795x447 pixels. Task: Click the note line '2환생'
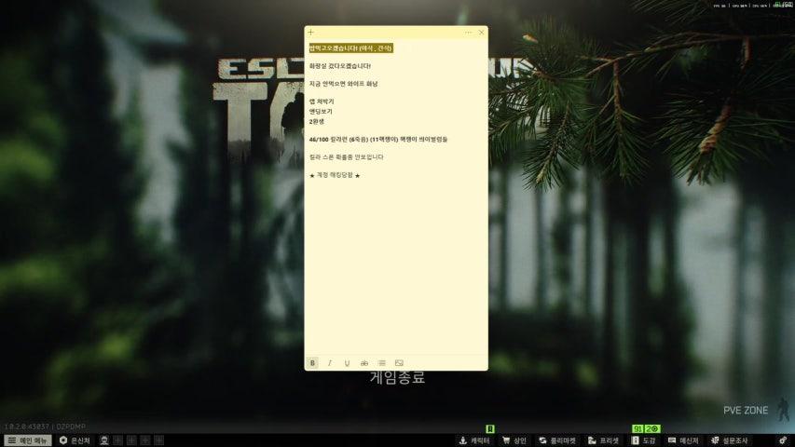tap(316, 122)
